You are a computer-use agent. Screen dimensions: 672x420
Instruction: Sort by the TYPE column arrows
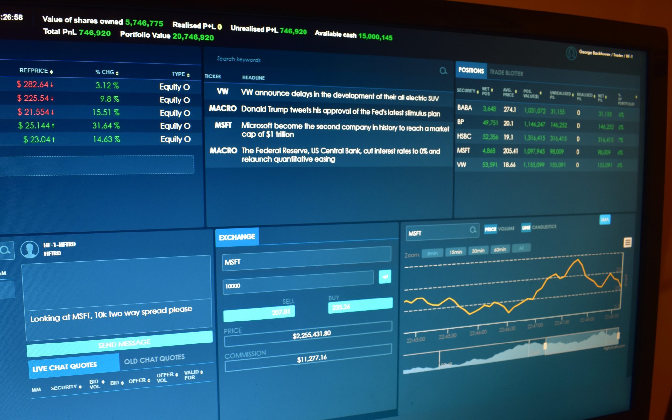coord(188,75)
